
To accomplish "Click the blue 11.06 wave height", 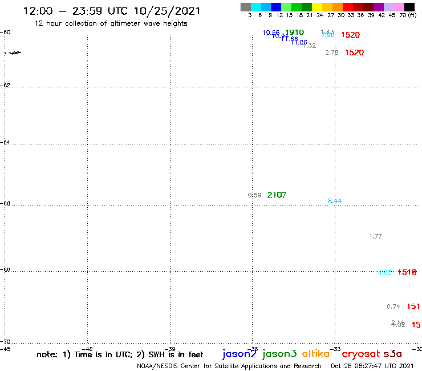I will [x=299, y=42].
